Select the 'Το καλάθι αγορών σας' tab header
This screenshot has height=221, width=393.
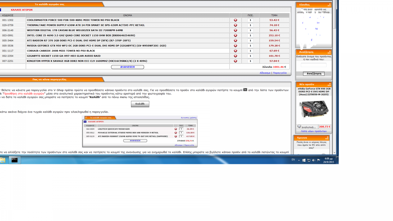click(x=50, y=4)
